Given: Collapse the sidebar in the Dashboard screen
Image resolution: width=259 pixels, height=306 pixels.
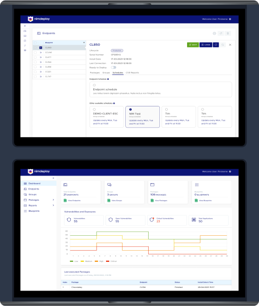Looking at the screenshot, I should (x=53, y=178).
